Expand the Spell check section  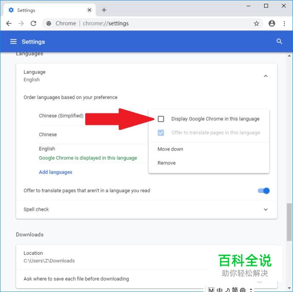click(265, 209)
